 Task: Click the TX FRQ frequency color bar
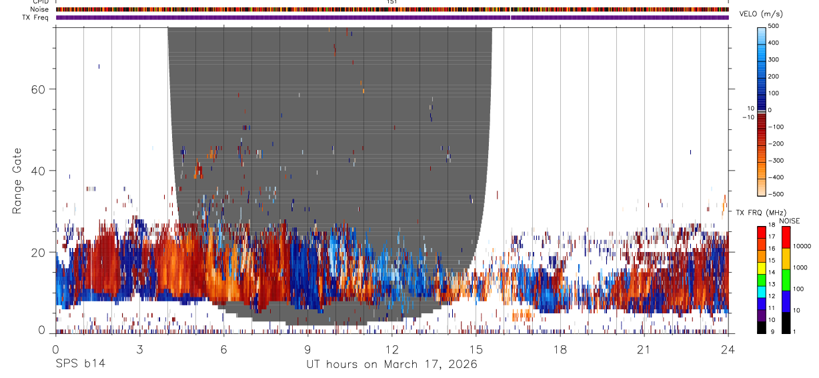762,280
